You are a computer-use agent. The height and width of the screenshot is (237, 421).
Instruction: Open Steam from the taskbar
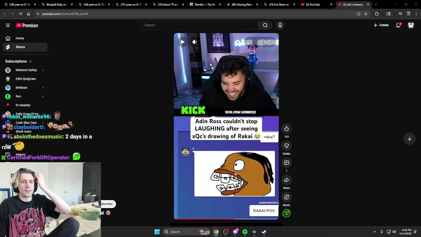[264, 232]
